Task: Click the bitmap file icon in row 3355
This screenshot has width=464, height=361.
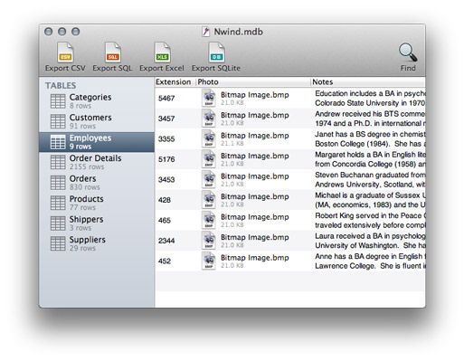Action: pyautogui.click(x=209, y=139)
